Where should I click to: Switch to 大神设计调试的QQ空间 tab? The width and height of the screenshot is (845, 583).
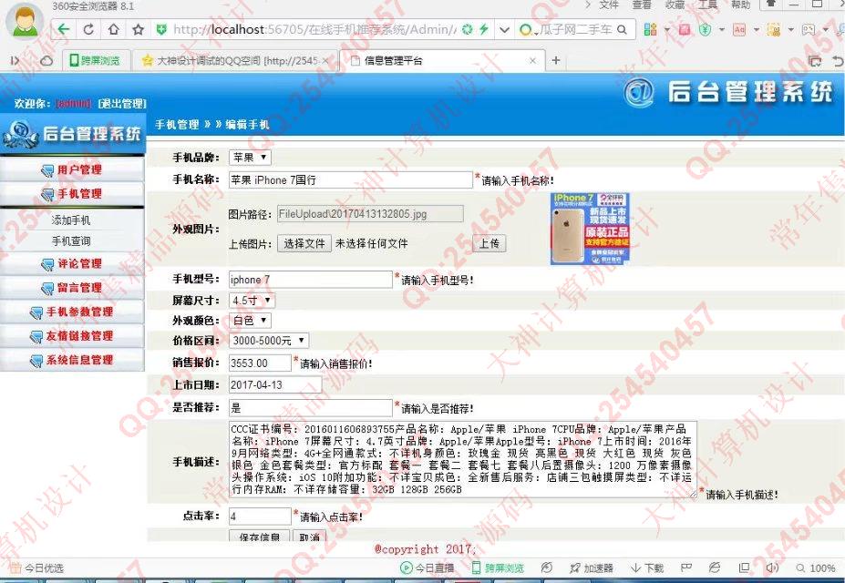(235, 61)
